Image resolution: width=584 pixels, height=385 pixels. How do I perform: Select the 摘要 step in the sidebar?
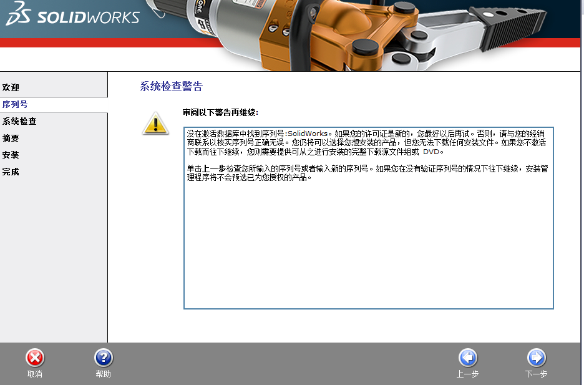11,138
